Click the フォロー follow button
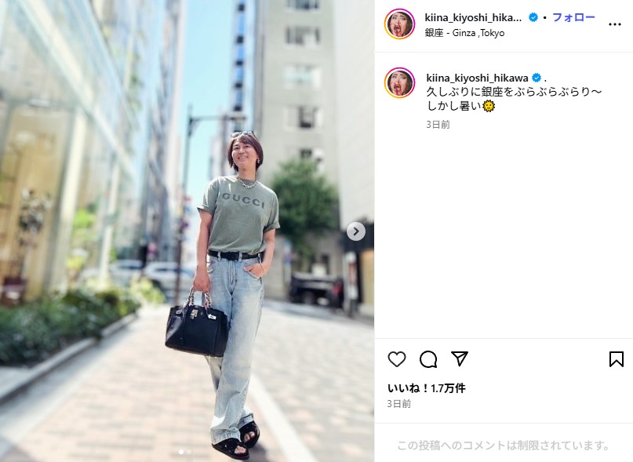 coord(573,17)
